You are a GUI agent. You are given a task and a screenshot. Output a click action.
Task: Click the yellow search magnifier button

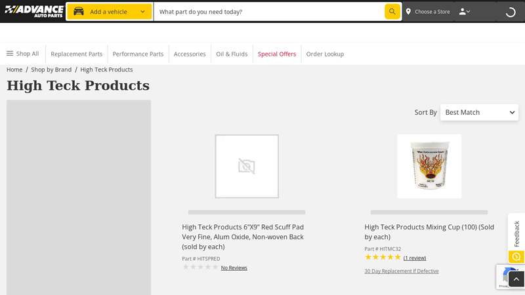392,12
